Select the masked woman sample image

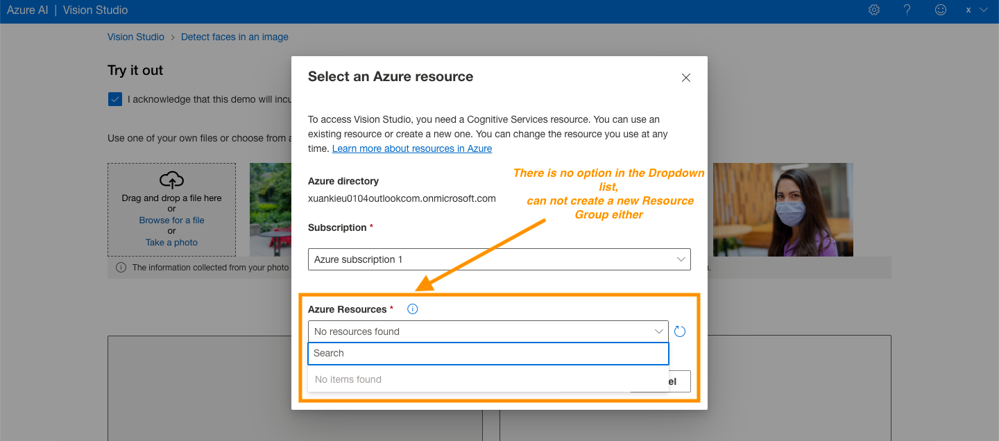point(783,209)
